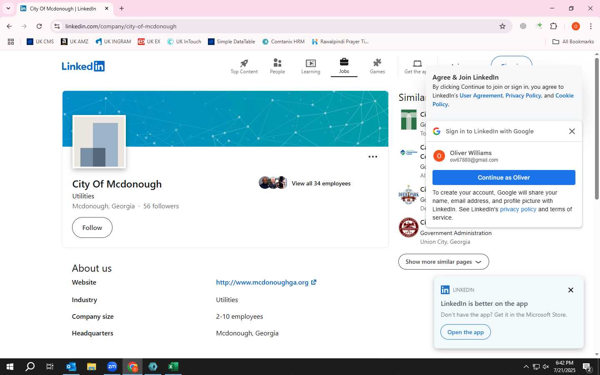Open the Chrome three-dot menu
The image size is (600, 375).
tap(591, 26)
